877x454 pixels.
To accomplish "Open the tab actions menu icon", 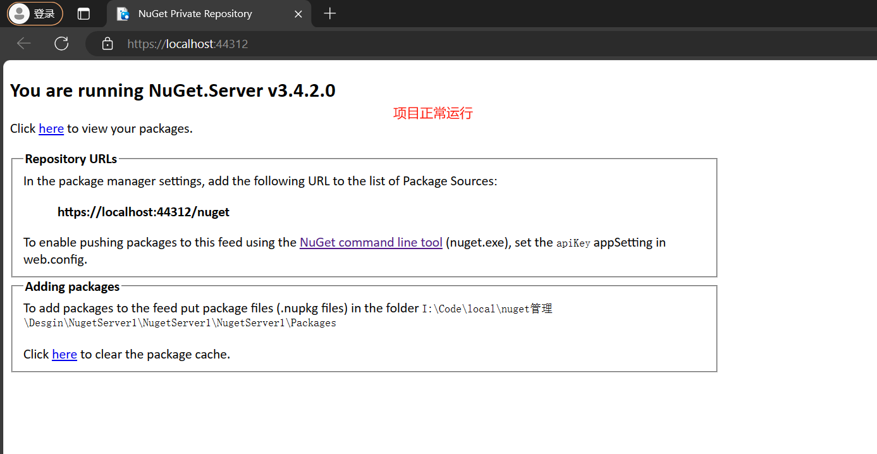I will (83, 14).
